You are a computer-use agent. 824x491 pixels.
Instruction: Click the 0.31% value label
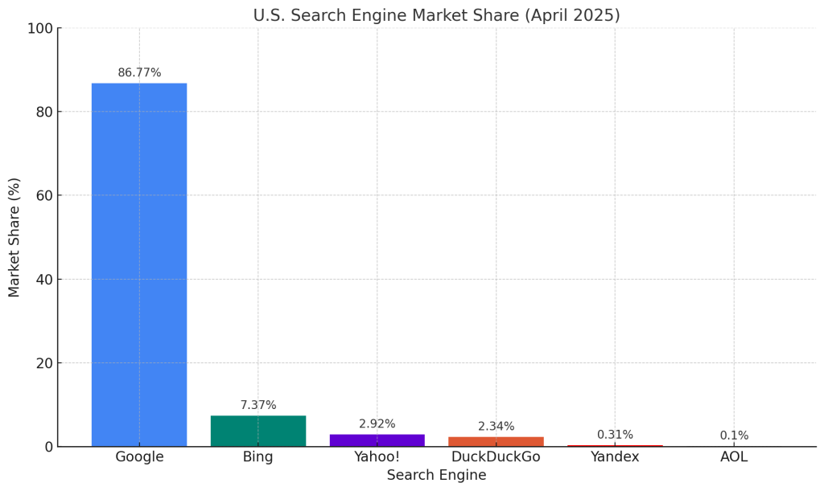click(615, 435)
